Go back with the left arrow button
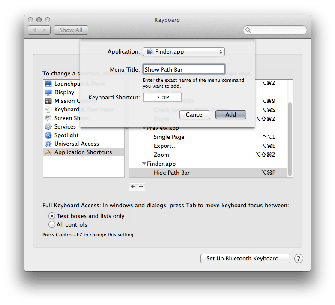The width and height of the screenshot is (335, 305). 33,30
